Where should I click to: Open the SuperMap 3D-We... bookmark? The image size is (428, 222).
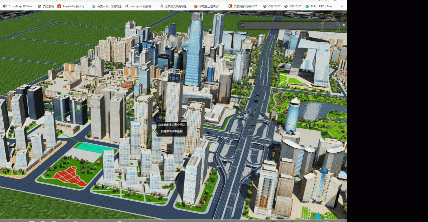coord(18,6)
